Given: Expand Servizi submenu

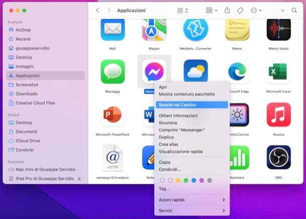Looking at the screenshot, I should coord(192,210).
